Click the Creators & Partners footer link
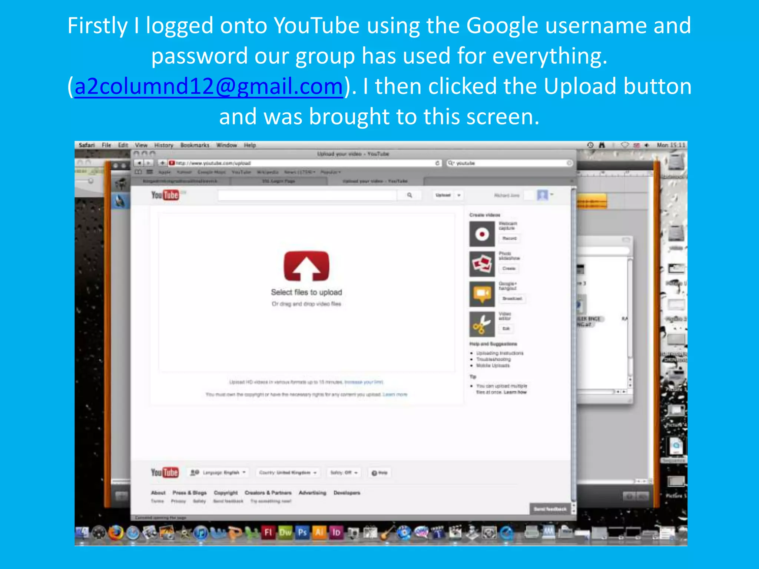The image size is (759, 569). pos(268,493)
